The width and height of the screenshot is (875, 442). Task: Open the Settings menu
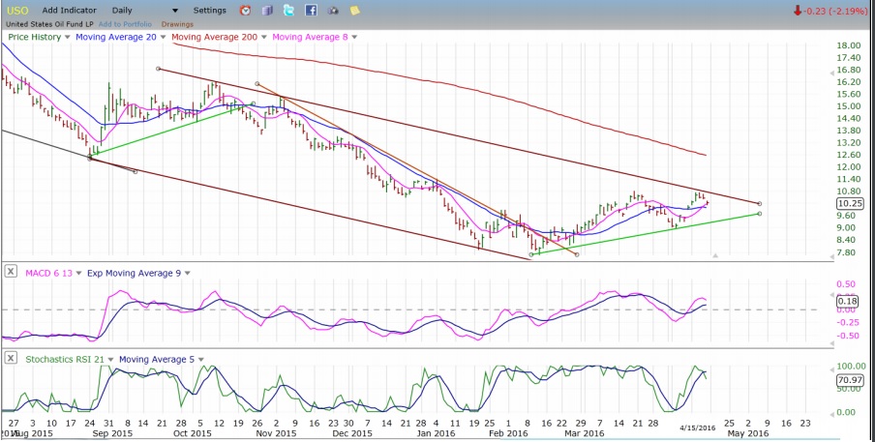209,11
